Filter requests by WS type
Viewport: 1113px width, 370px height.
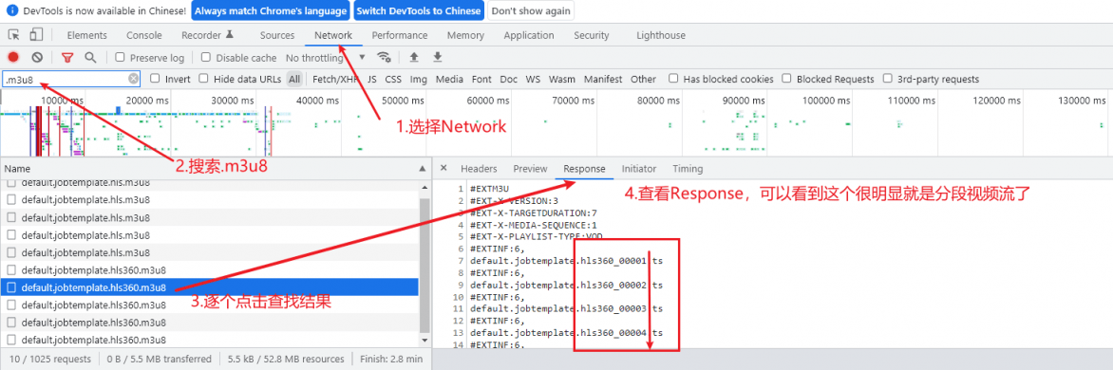coord(533,79)
